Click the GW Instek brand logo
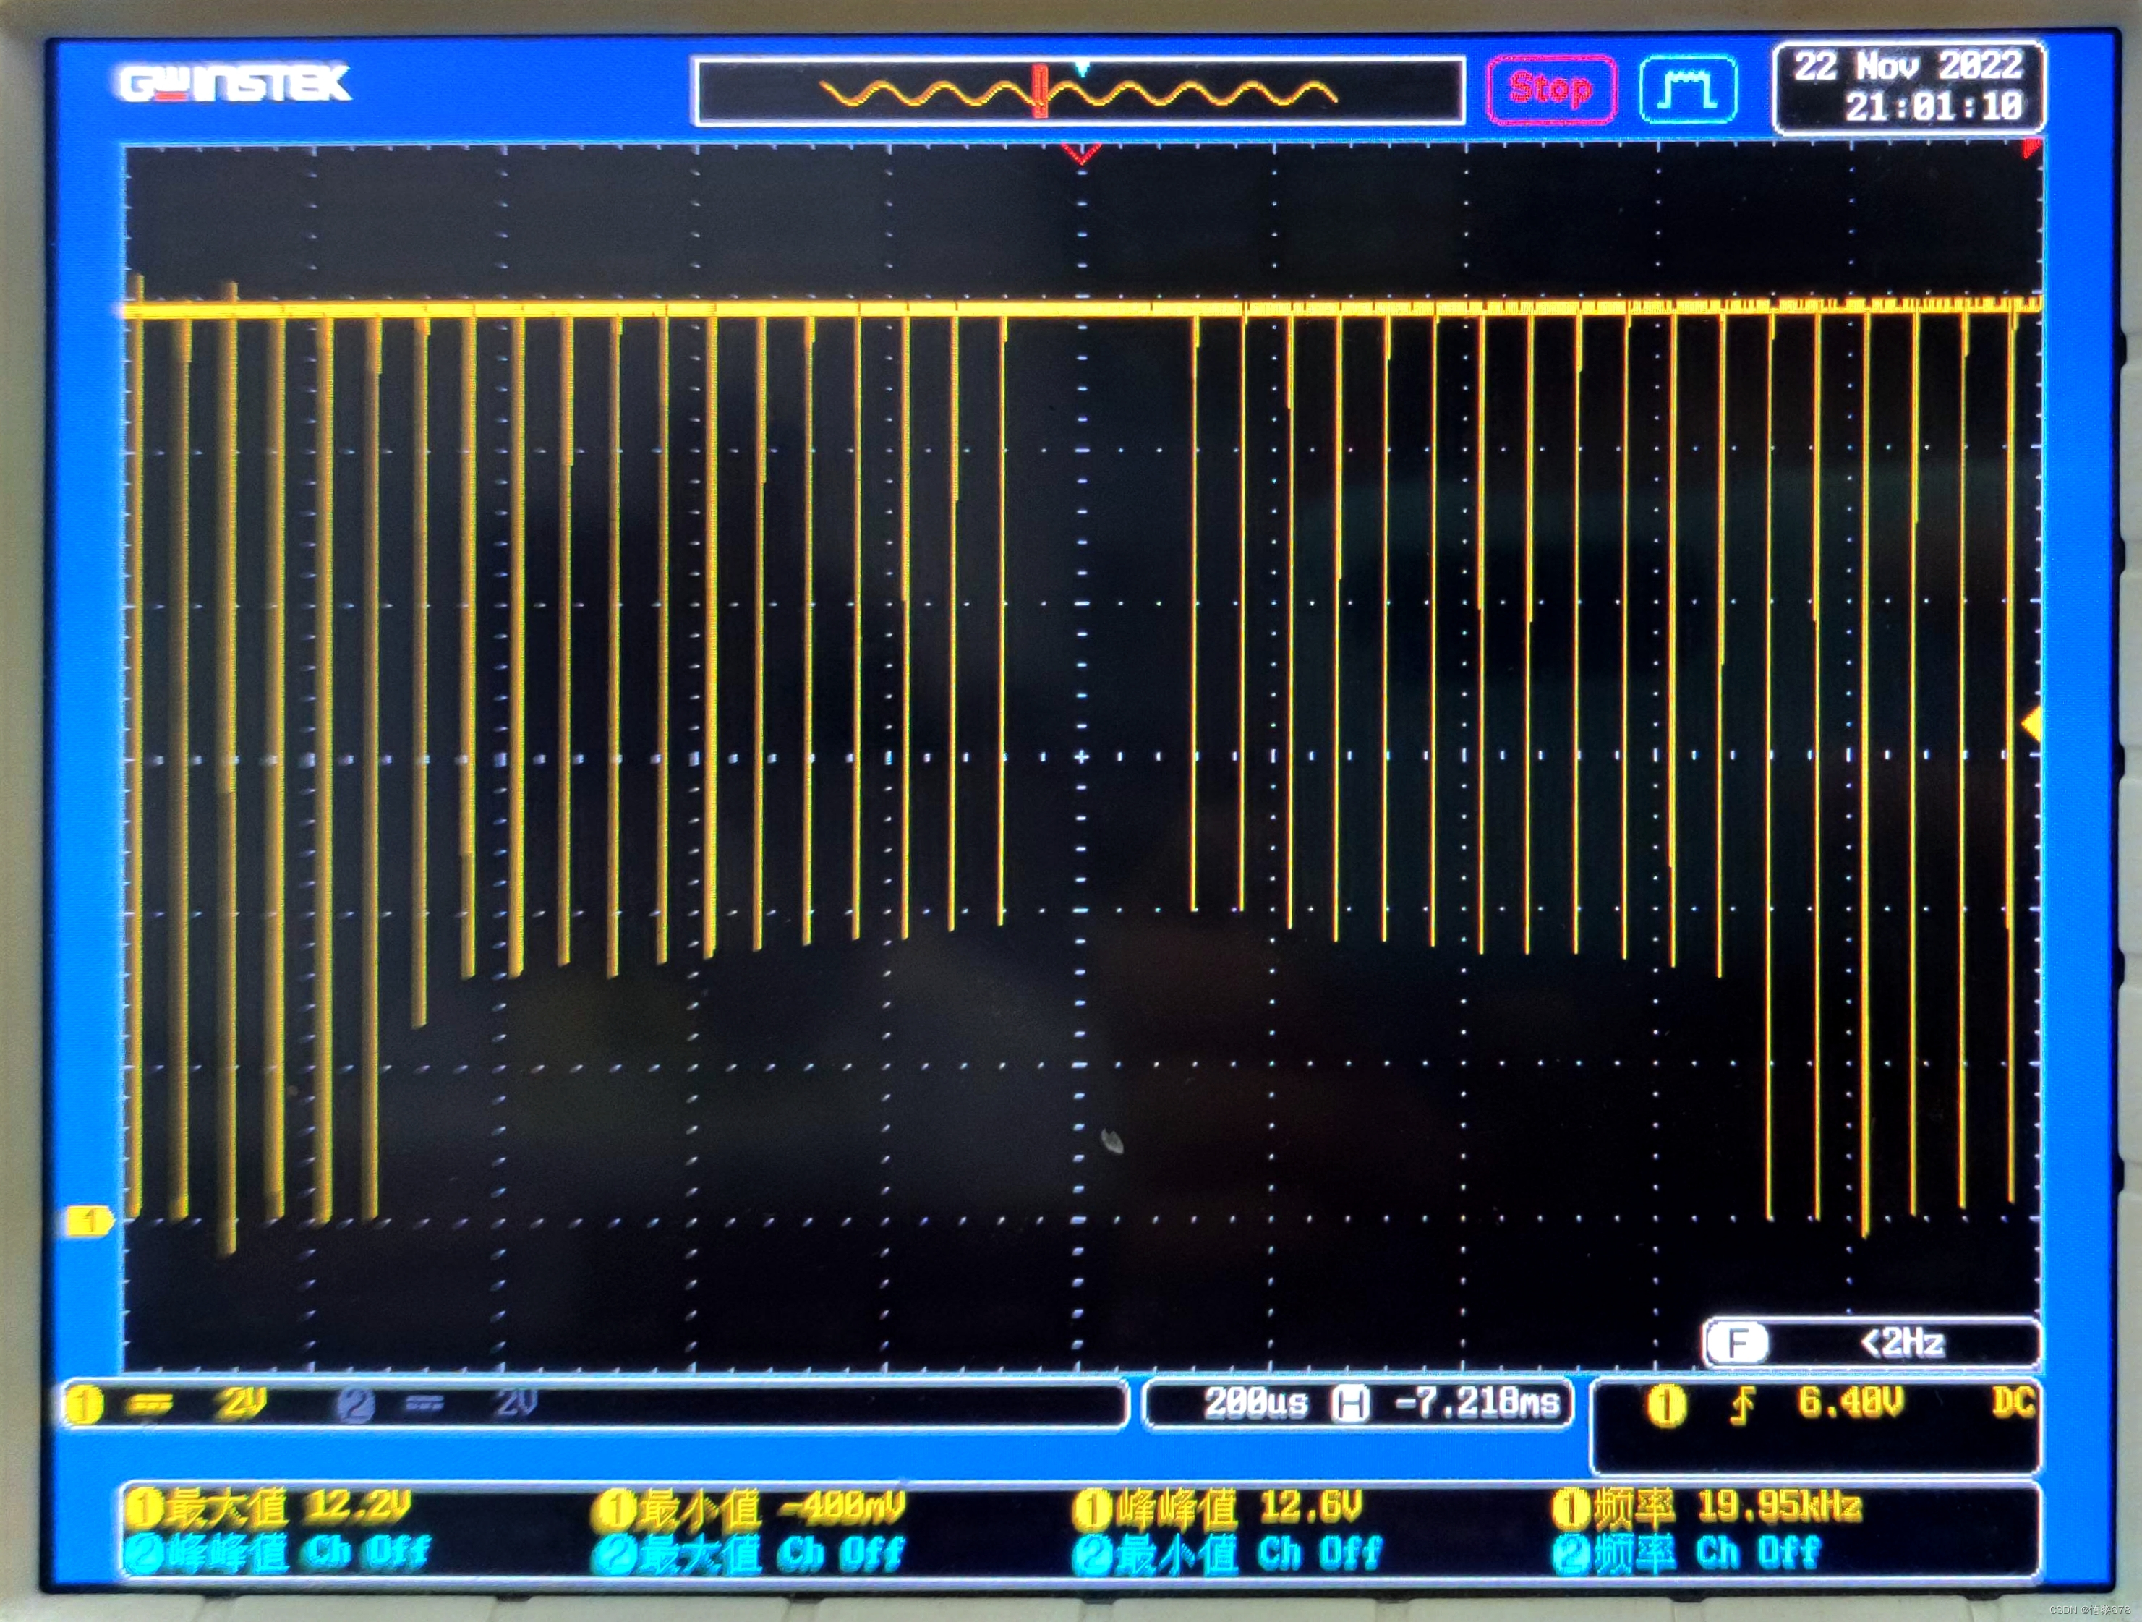2142x1622 pixels. tap(234, 85)
